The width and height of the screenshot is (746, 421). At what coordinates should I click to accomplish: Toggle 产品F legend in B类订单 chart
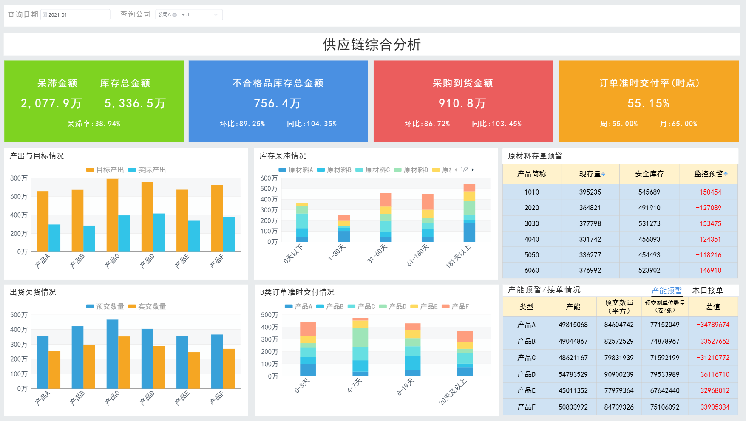pyautogui.click(x=455, y=306)
